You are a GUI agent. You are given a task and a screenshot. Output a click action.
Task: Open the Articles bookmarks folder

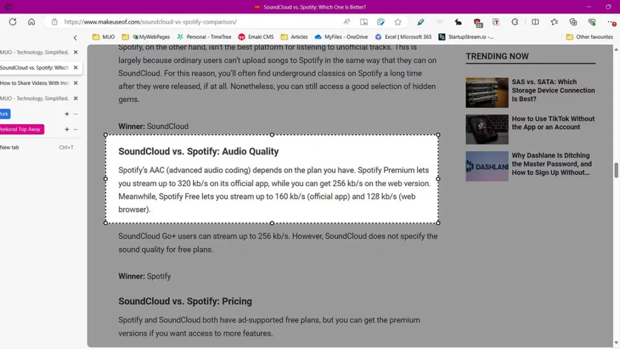pos(294,37)
